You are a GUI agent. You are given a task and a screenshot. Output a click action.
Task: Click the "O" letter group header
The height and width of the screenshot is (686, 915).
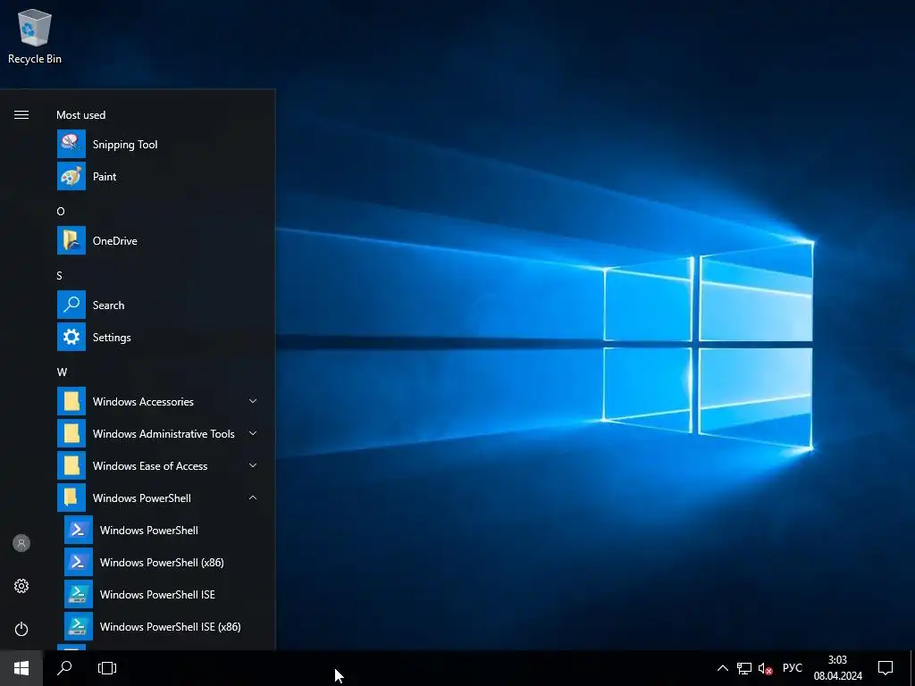point(61,211)
